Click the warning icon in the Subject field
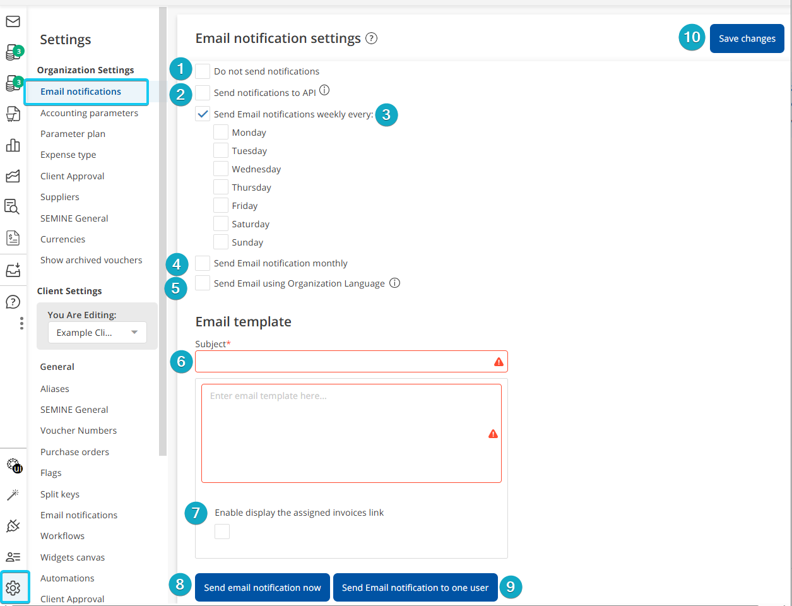The image size is (792, 606). click(499, 362)
